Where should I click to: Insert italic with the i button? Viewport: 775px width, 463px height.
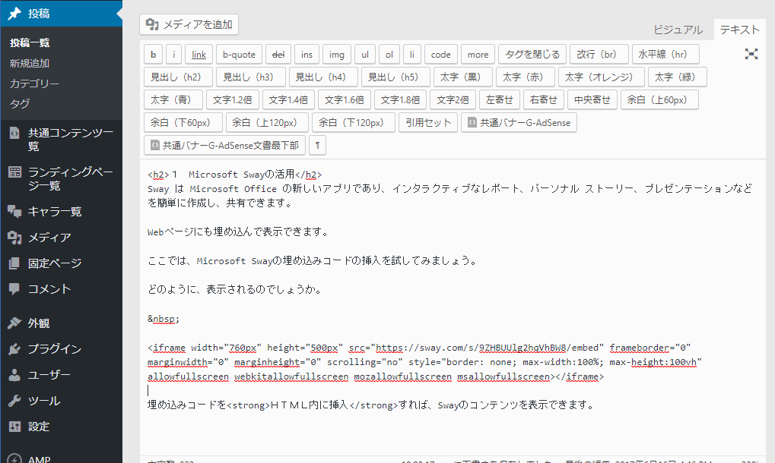click(x=173, y=54)
